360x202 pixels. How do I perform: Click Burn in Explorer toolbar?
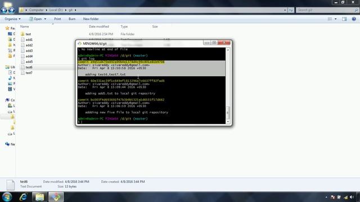[x=72, y=19]
